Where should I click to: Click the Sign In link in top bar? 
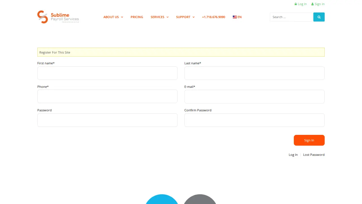(x=318, y=4)
